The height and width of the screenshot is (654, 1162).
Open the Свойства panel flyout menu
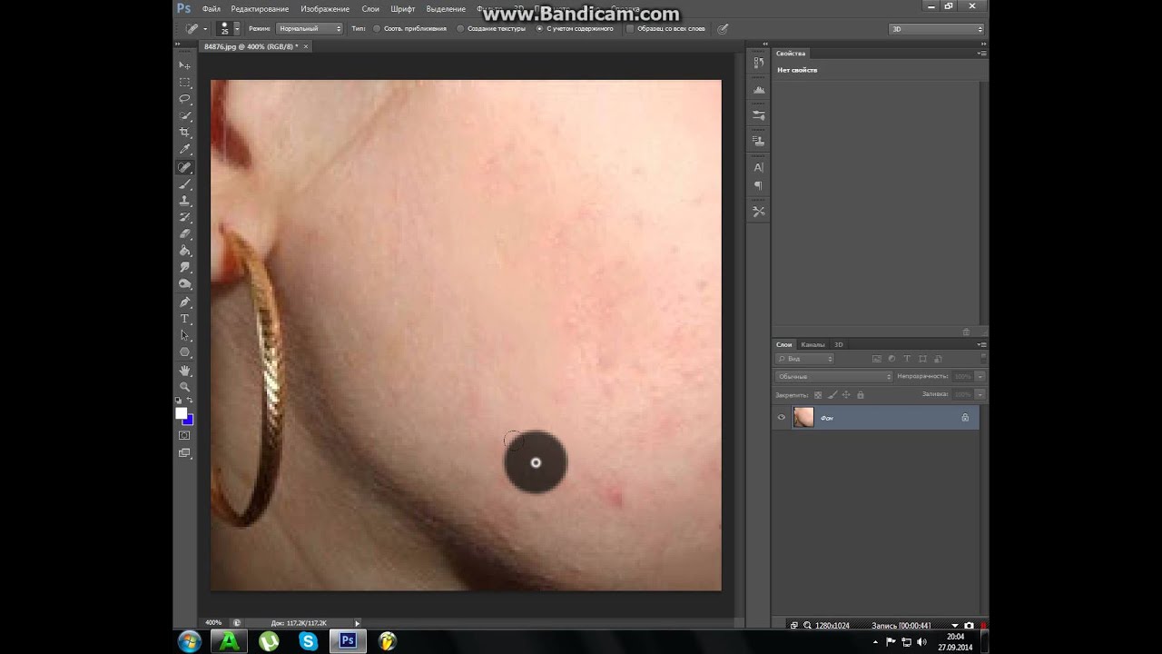[x=981, y=54]
